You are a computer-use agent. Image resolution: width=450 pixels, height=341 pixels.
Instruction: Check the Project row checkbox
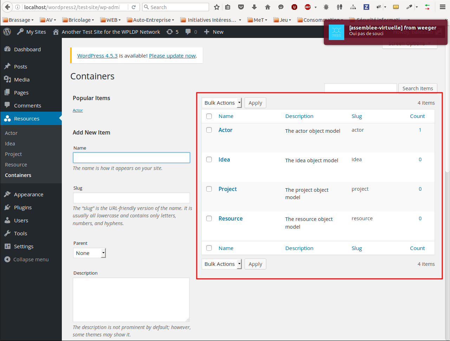tap(209, 189)
